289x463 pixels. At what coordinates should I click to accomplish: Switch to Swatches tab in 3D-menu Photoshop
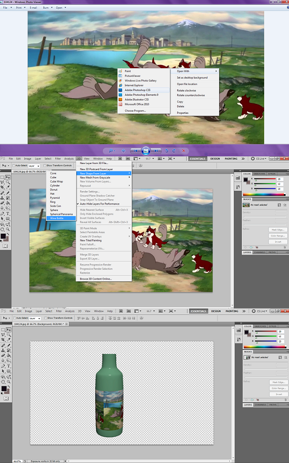[259, 174]
